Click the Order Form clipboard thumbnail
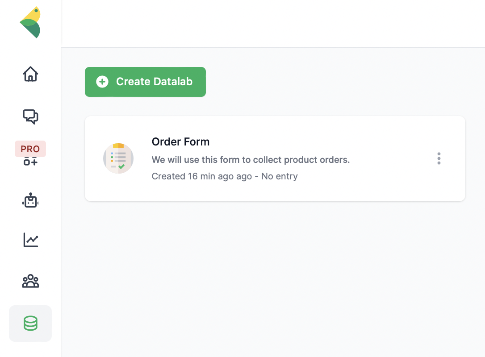 point(118,158)
